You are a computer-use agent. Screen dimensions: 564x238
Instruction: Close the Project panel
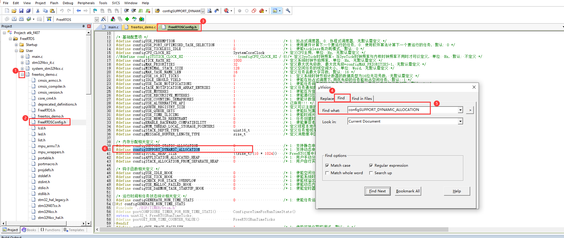click(x=89, y=26)
